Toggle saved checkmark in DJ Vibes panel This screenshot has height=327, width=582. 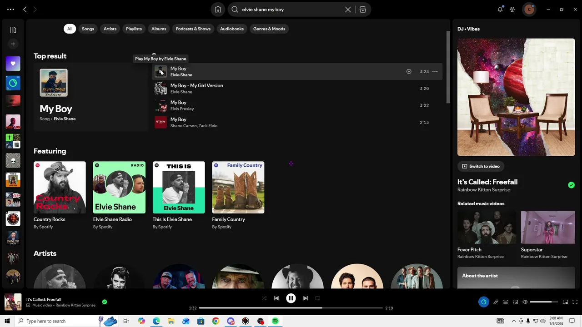571,185
